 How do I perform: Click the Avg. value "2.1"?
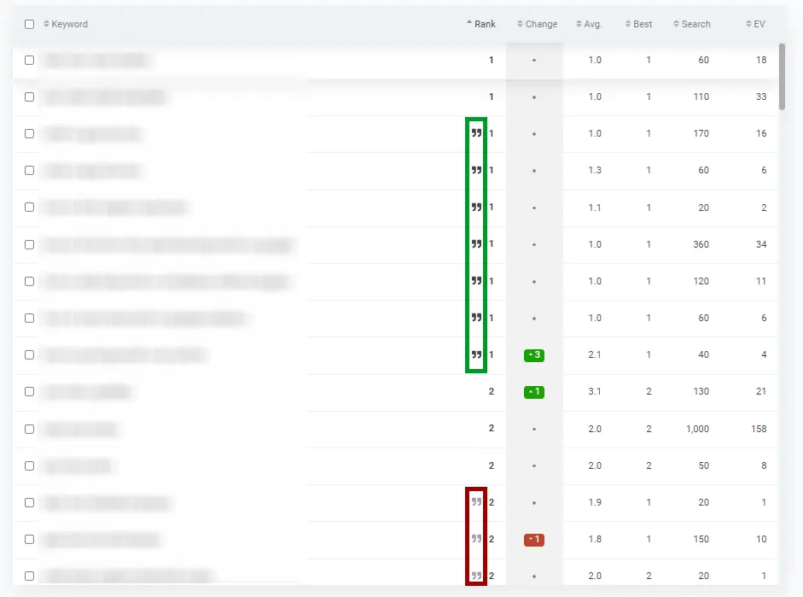(595, 354)
